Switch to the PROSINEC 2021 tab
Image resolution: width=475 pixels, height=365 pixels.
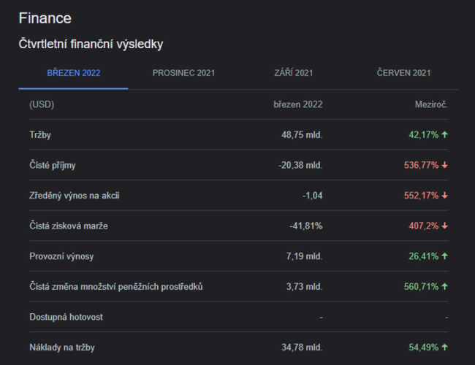[183, 73]
